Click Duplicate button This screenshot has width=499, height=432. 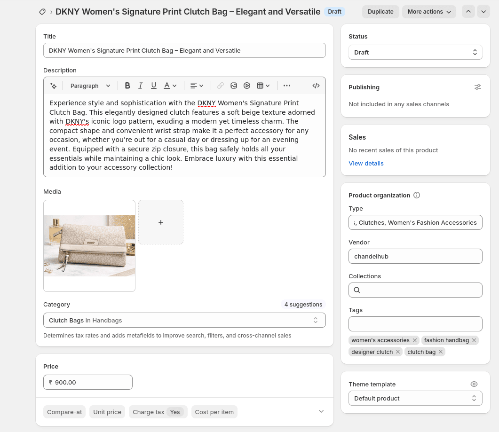380,12
